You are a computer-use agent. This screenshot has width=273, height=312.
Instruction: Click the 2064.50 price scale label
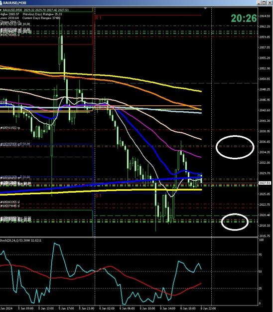click(265, 16)
